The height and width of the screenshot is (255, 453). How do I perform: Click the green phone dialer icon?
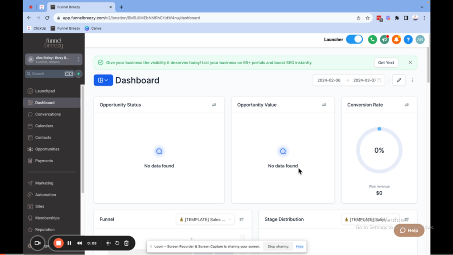pyautogui.click(x=372, y=39)
